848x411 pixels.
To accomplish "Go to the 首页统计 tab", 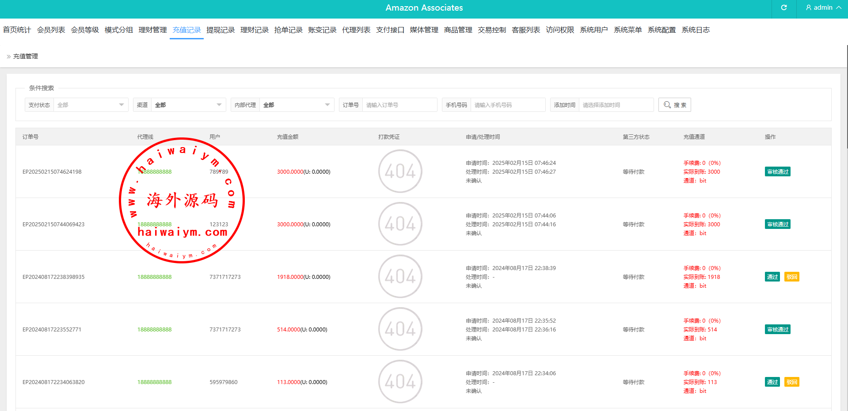I will (17, 30).
